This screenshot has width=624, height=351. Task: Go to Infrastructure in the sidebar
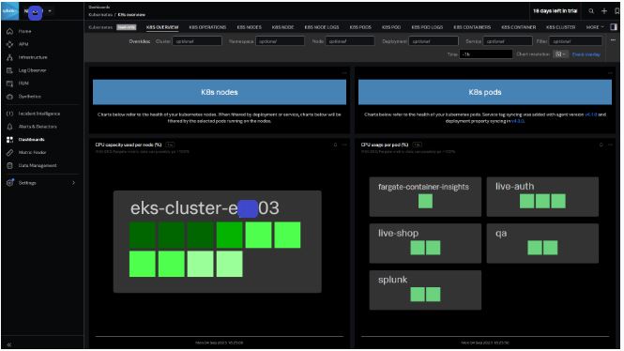click(x=33, y=57)
